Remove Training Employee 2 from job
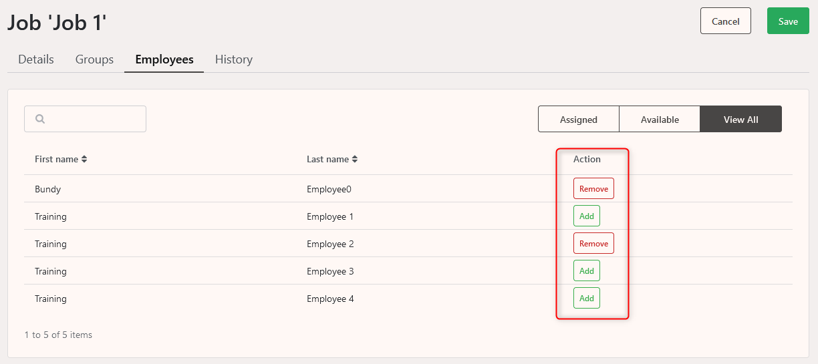 point(593,244)
